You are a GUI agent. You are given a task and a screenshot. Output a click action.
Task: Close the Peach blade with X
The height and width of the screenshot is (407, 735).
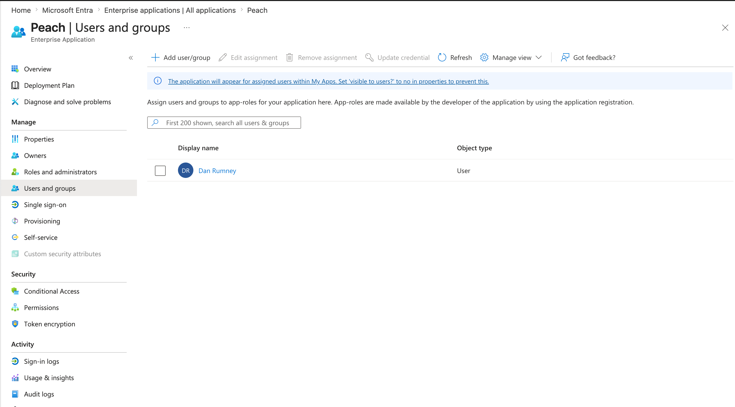click(725, 28)
